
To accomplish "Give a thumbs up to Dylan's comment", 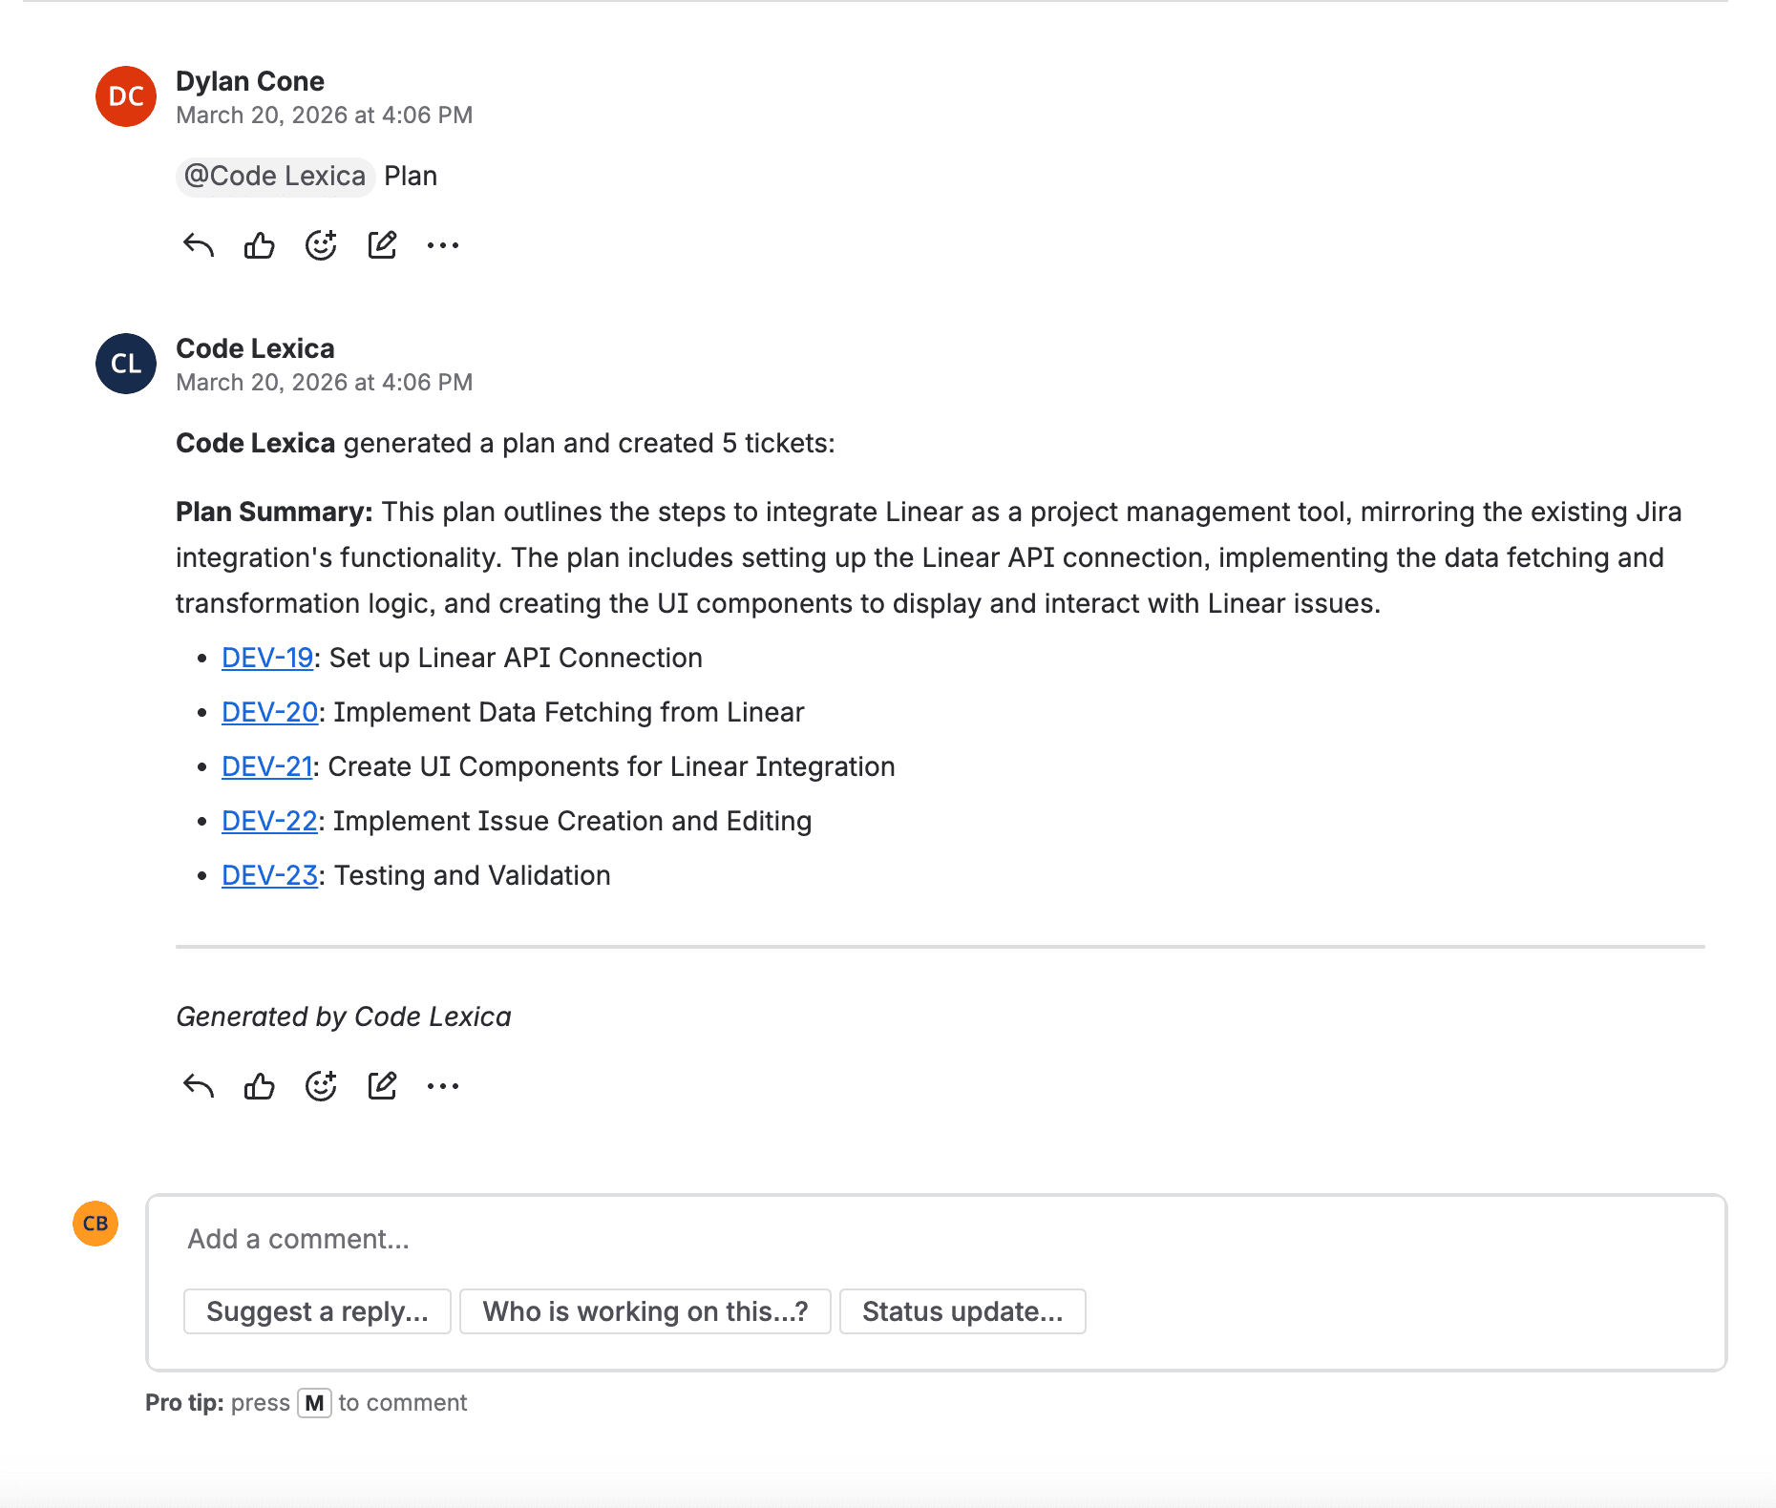I will [259, 244].
